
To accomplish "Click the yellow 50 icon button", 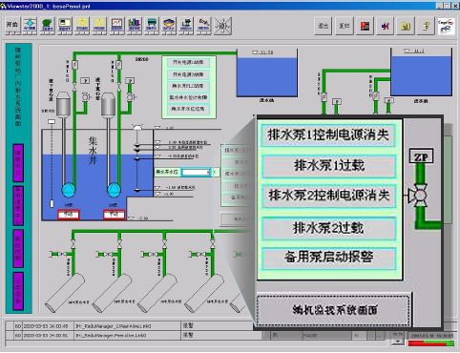I will (x=406, y=26).
